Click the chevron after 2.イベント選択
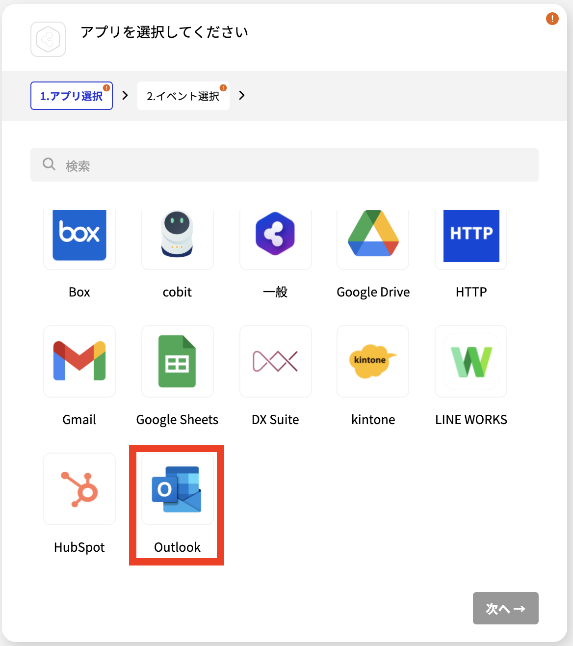The image size is (573, 646). tap(241, 95)
